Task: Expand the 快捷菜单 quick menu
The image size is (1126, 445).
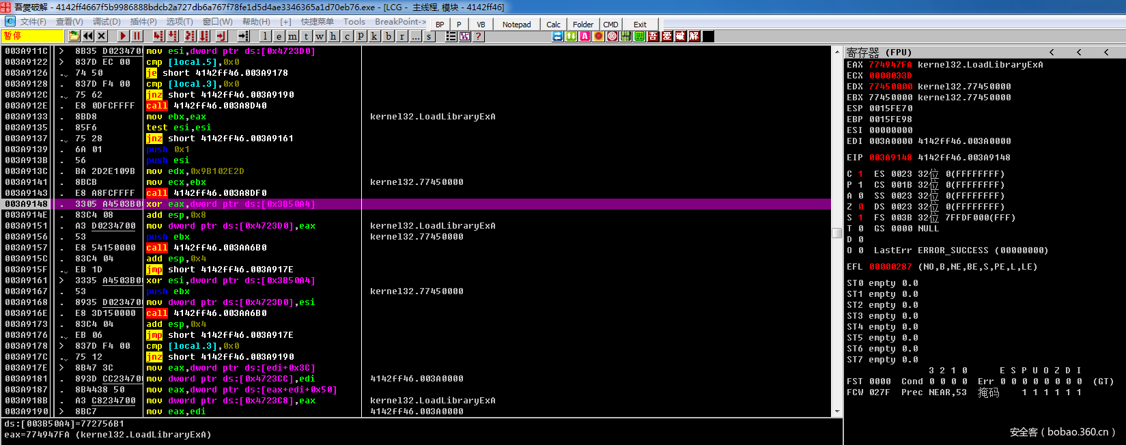Action: tap(318, 22)
